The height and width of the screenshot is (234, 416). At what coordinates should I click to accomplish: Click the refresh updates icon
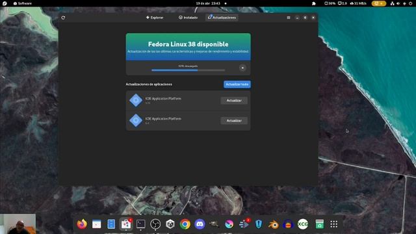tap(63, 18)
